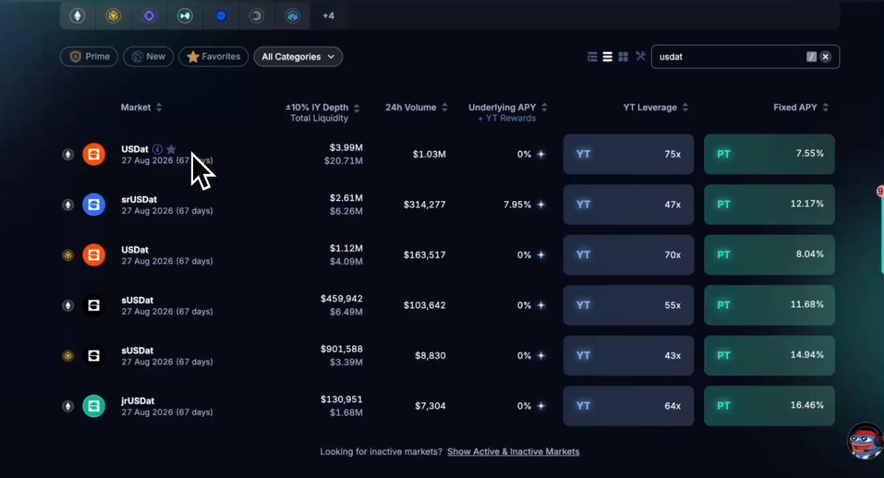Open the YT 55x button

point(628,305)
